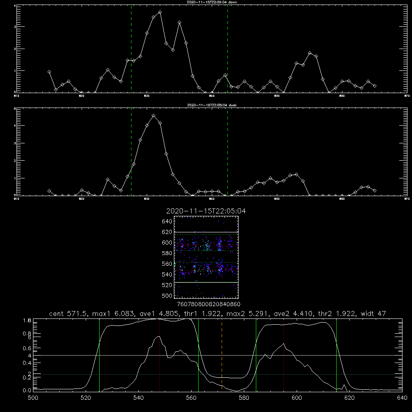The height and width of the screenshot is (412, 412).
Task: Click the red dotted line near 548 in bottom plot
Action: (x=160, y=355)
